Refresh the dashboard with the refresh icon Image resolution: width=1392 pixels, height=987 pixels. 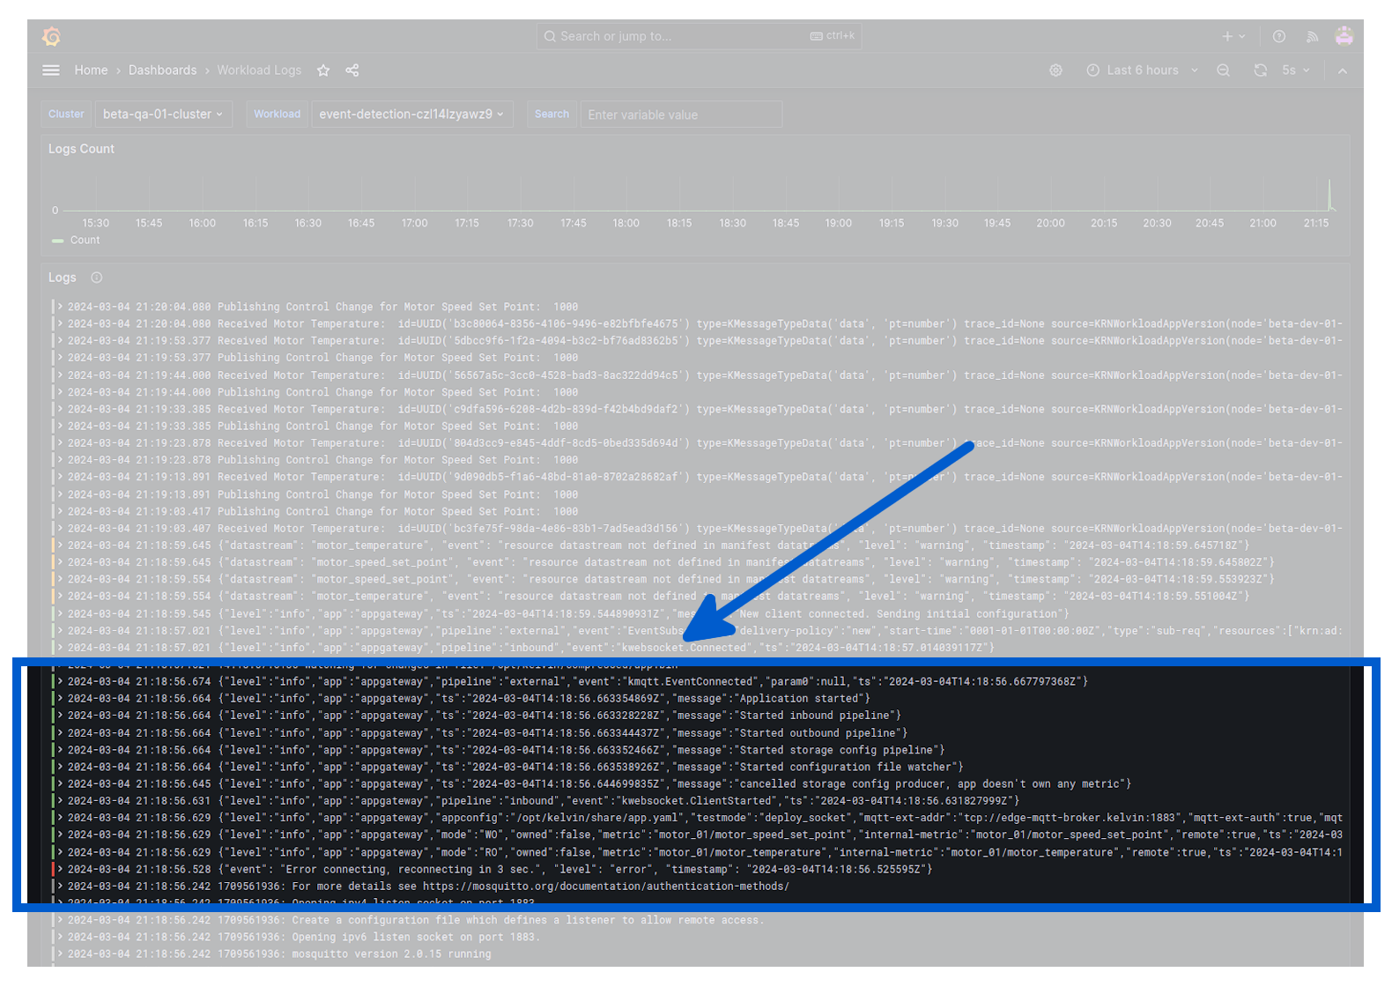click(x=1260, y=70)
